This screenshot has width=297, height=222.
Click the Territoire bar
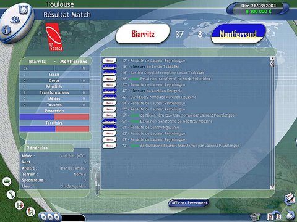(54, 129)
